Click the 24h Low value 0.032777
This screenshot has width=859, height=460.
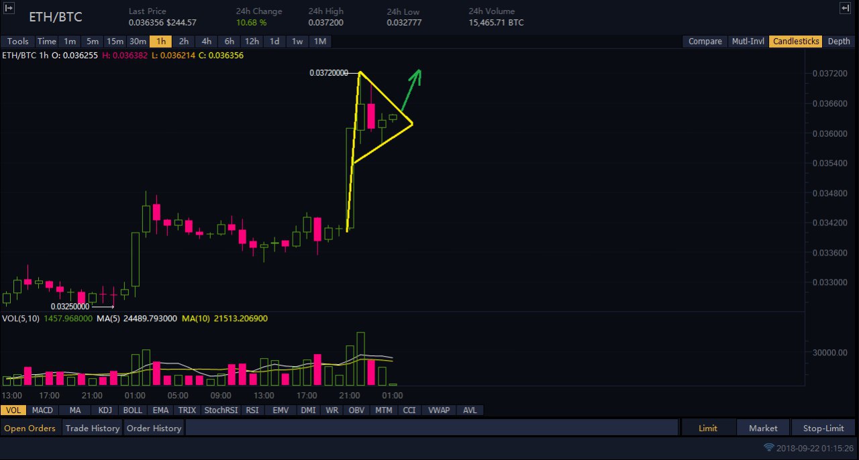click(x=403, y=23)
